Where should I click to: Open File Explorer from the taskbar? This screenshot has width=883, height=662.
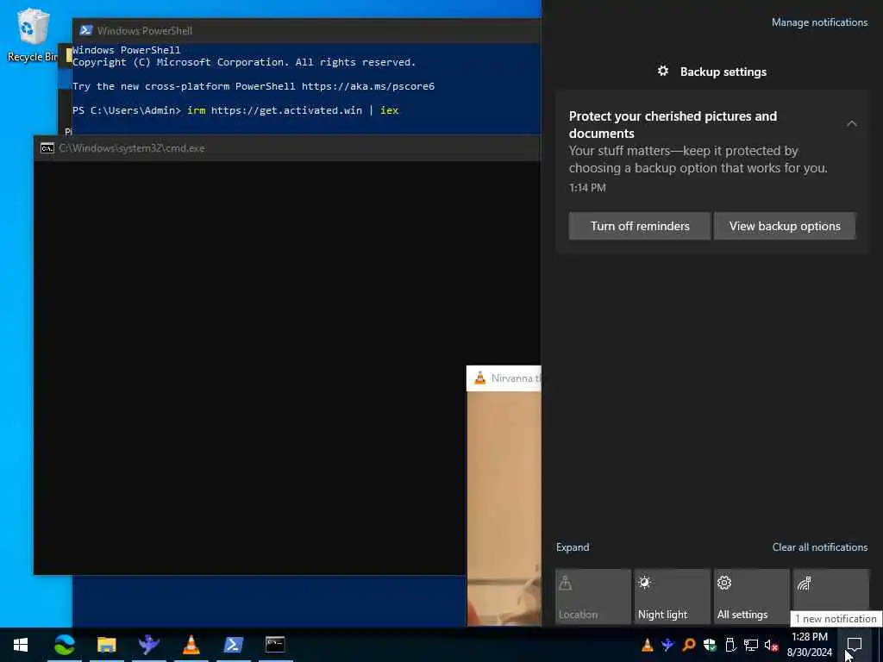pyautogui.click(x=106, y=645)
